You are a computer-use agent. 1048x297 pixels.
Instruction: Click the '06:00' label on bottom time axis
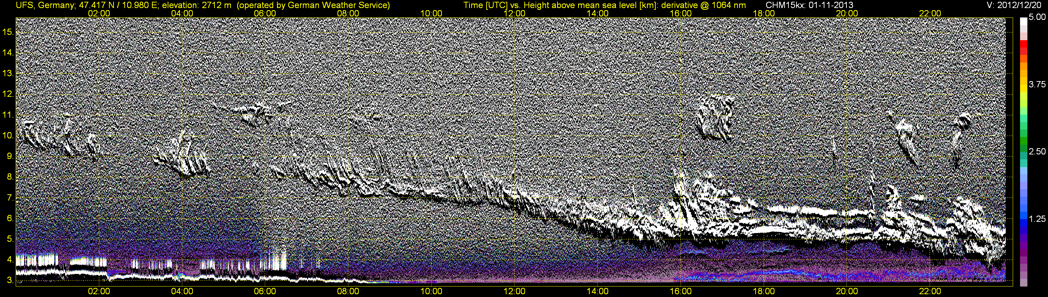coord(265,291)
